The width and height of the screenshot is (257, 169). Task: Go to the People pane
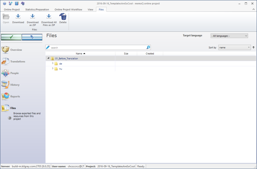coord(14,73)
